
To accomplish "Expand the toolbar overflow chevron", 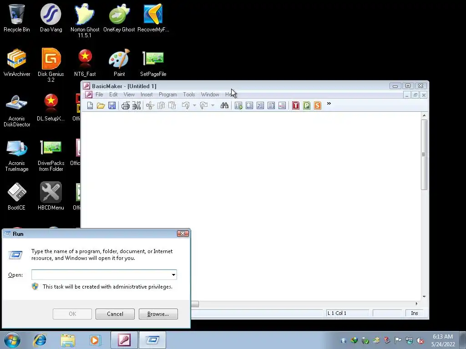I will [329, 104].
